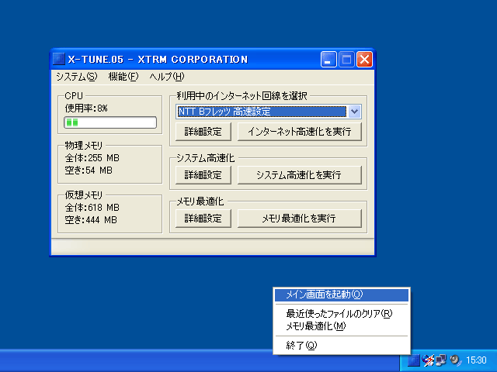The image size is (497, 372).
Task: Open the network connection tray icon
Action: tap(441, 360)
